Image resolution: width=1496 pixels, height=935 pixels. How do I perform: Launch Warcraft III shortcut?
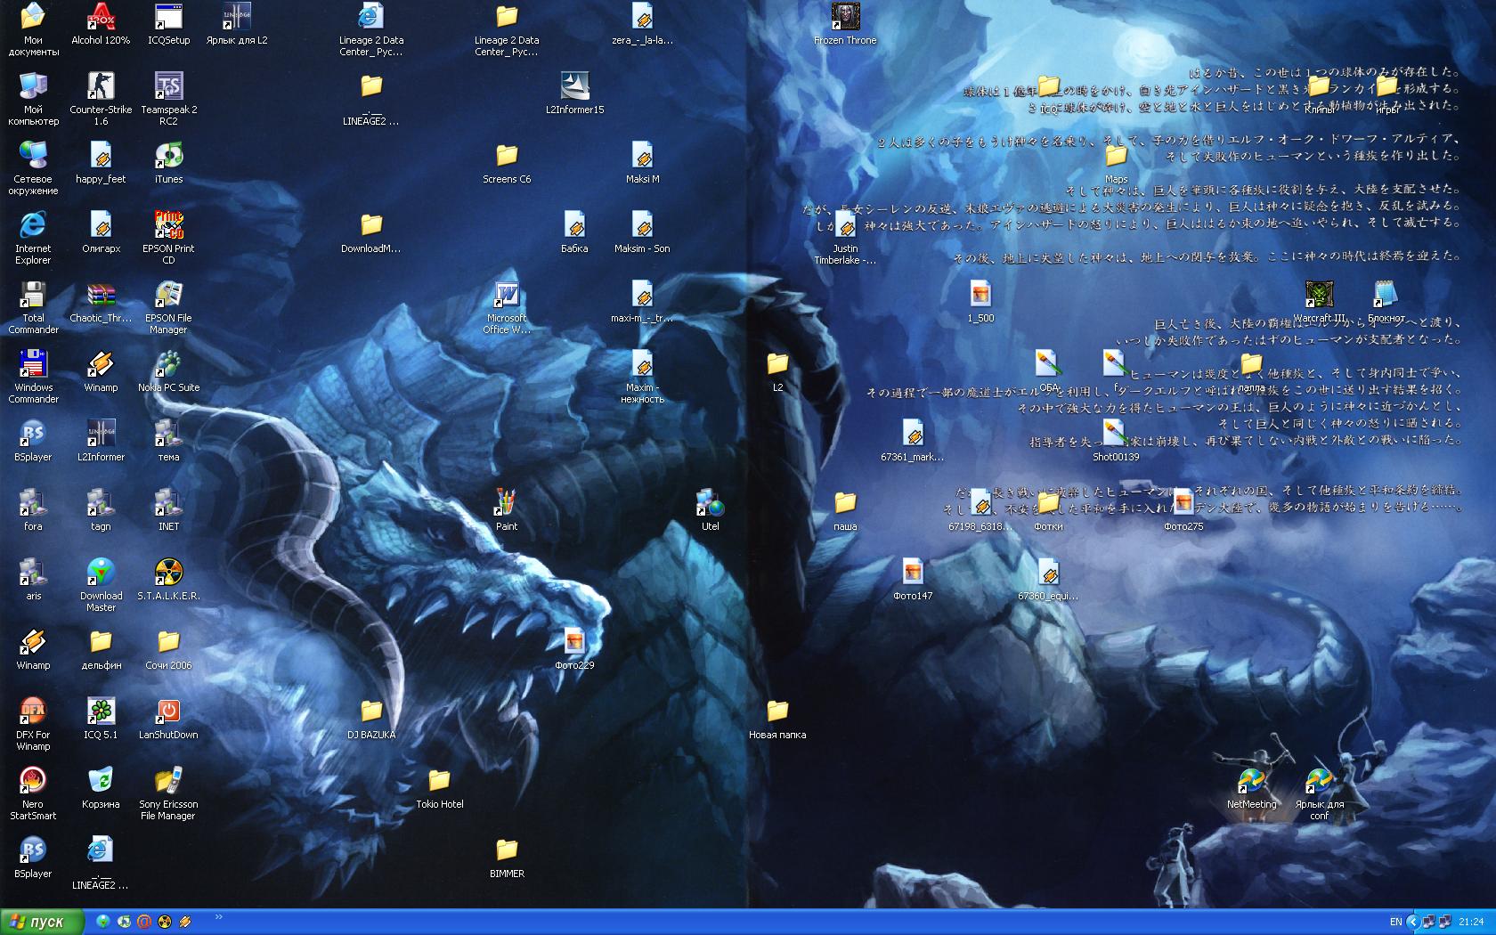(x=1319, y=302)
